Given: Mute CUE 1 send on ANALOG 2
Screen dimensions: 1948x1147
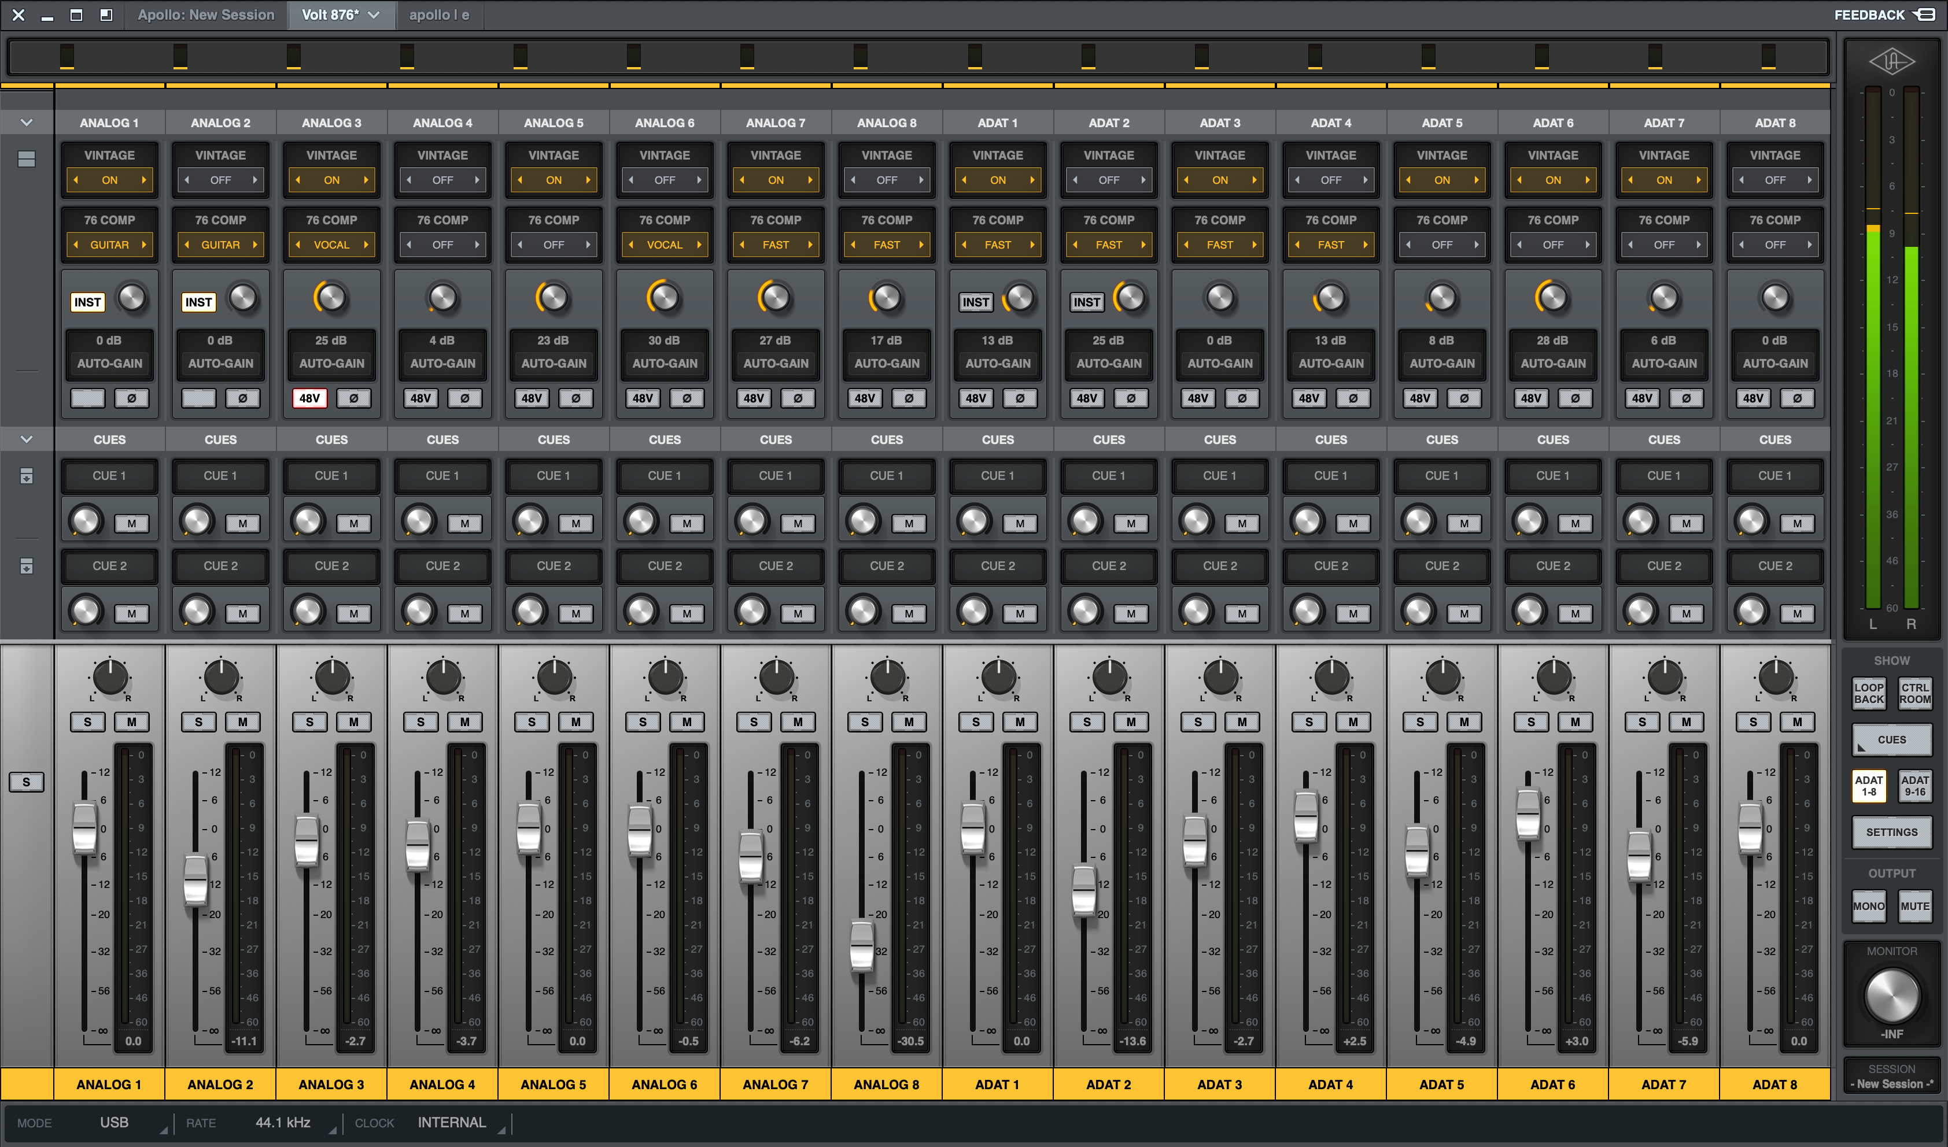Looking at the screenshot, I should pyautogui.click(x=243, y=523).
